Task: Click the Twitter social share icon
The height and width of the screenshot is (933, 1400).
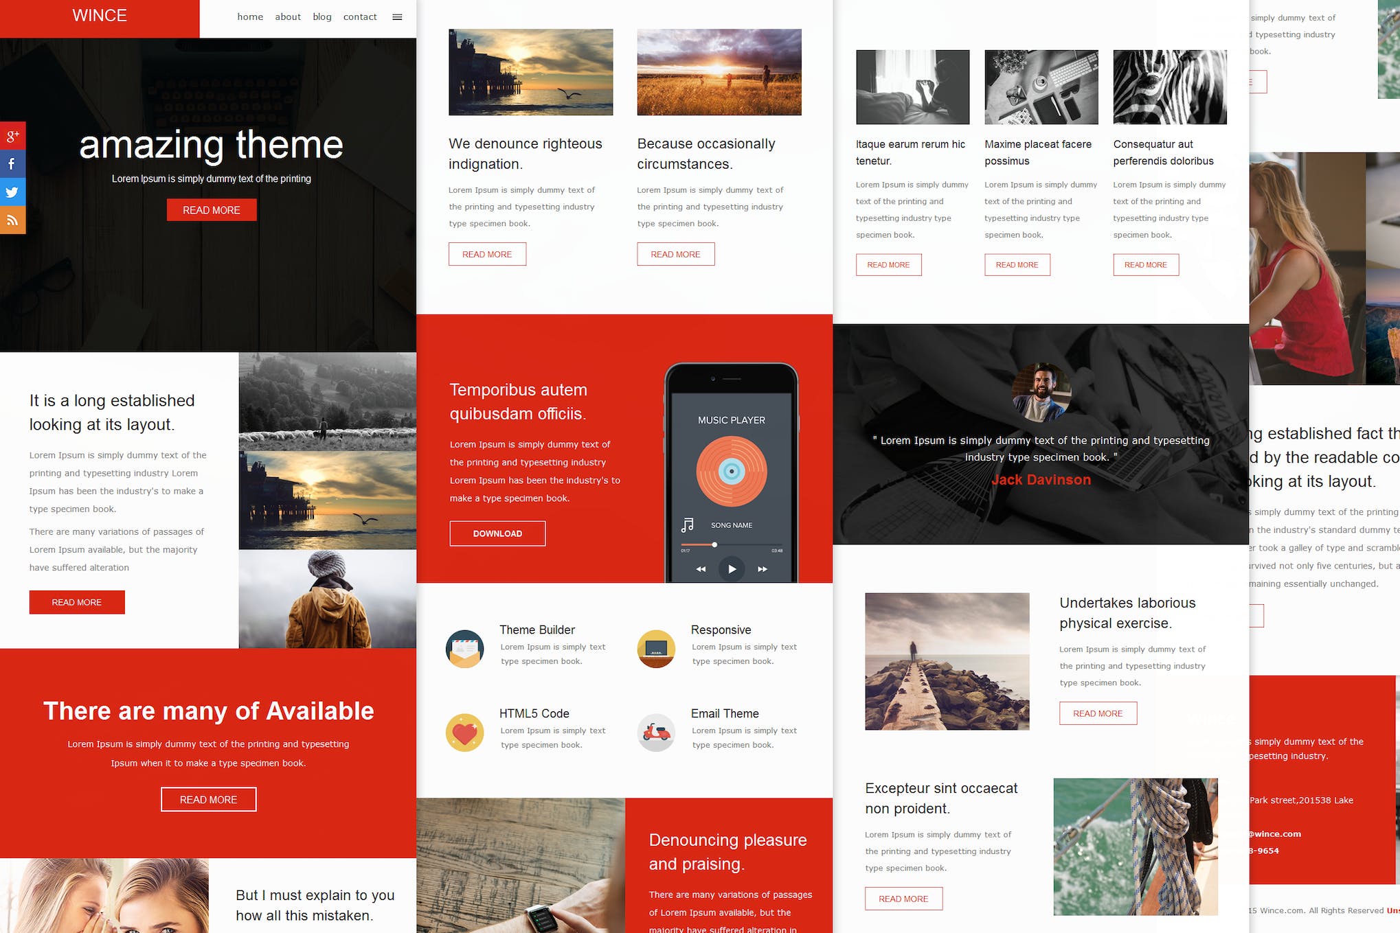Action: [x=12, y=192]
